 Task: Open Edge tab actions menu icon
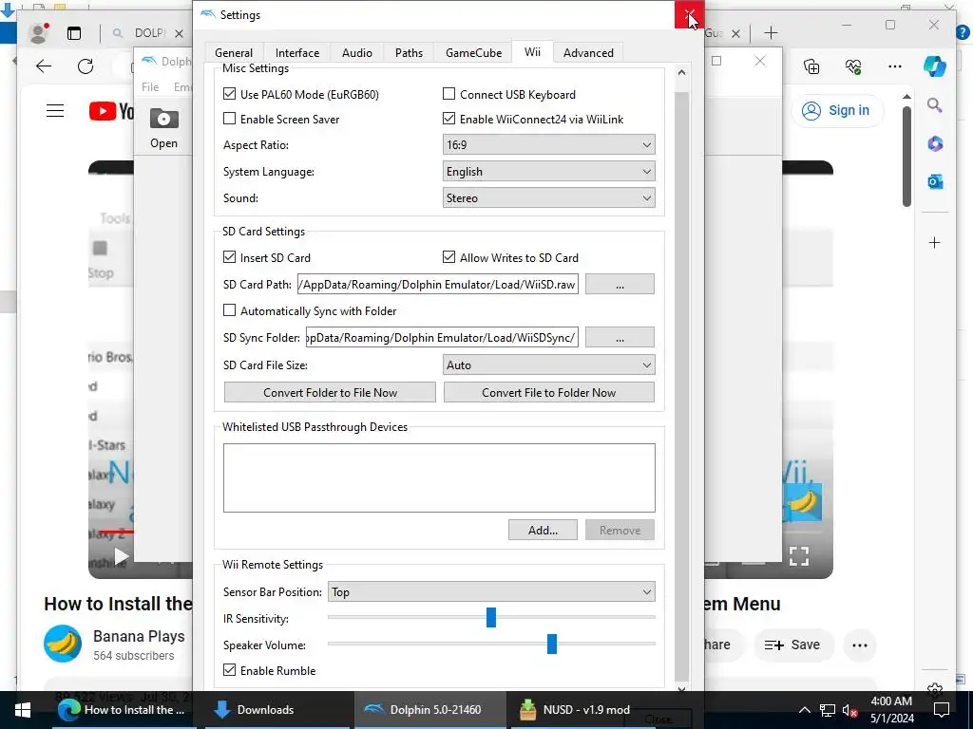pos(74,33)
